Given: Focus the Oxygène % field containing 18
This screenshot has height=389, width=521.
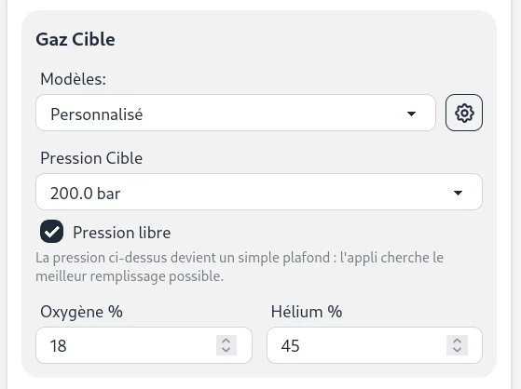Looking at the screenshot, I should tap(144, 345).
